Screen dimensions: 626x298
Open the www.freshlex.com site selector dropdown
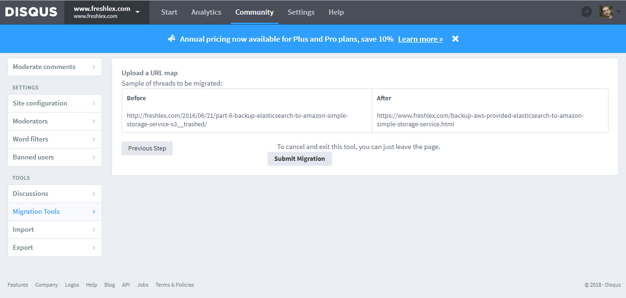[x=107, y=12]
